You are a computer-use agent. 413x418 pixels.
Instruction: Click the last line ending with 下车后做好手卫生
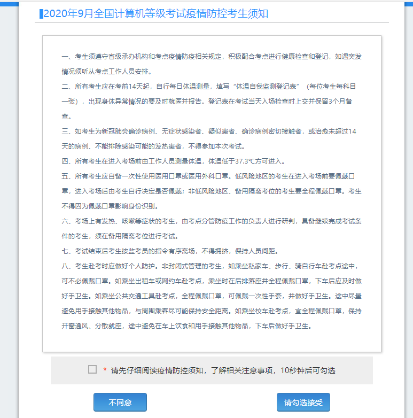click(187, 326)
